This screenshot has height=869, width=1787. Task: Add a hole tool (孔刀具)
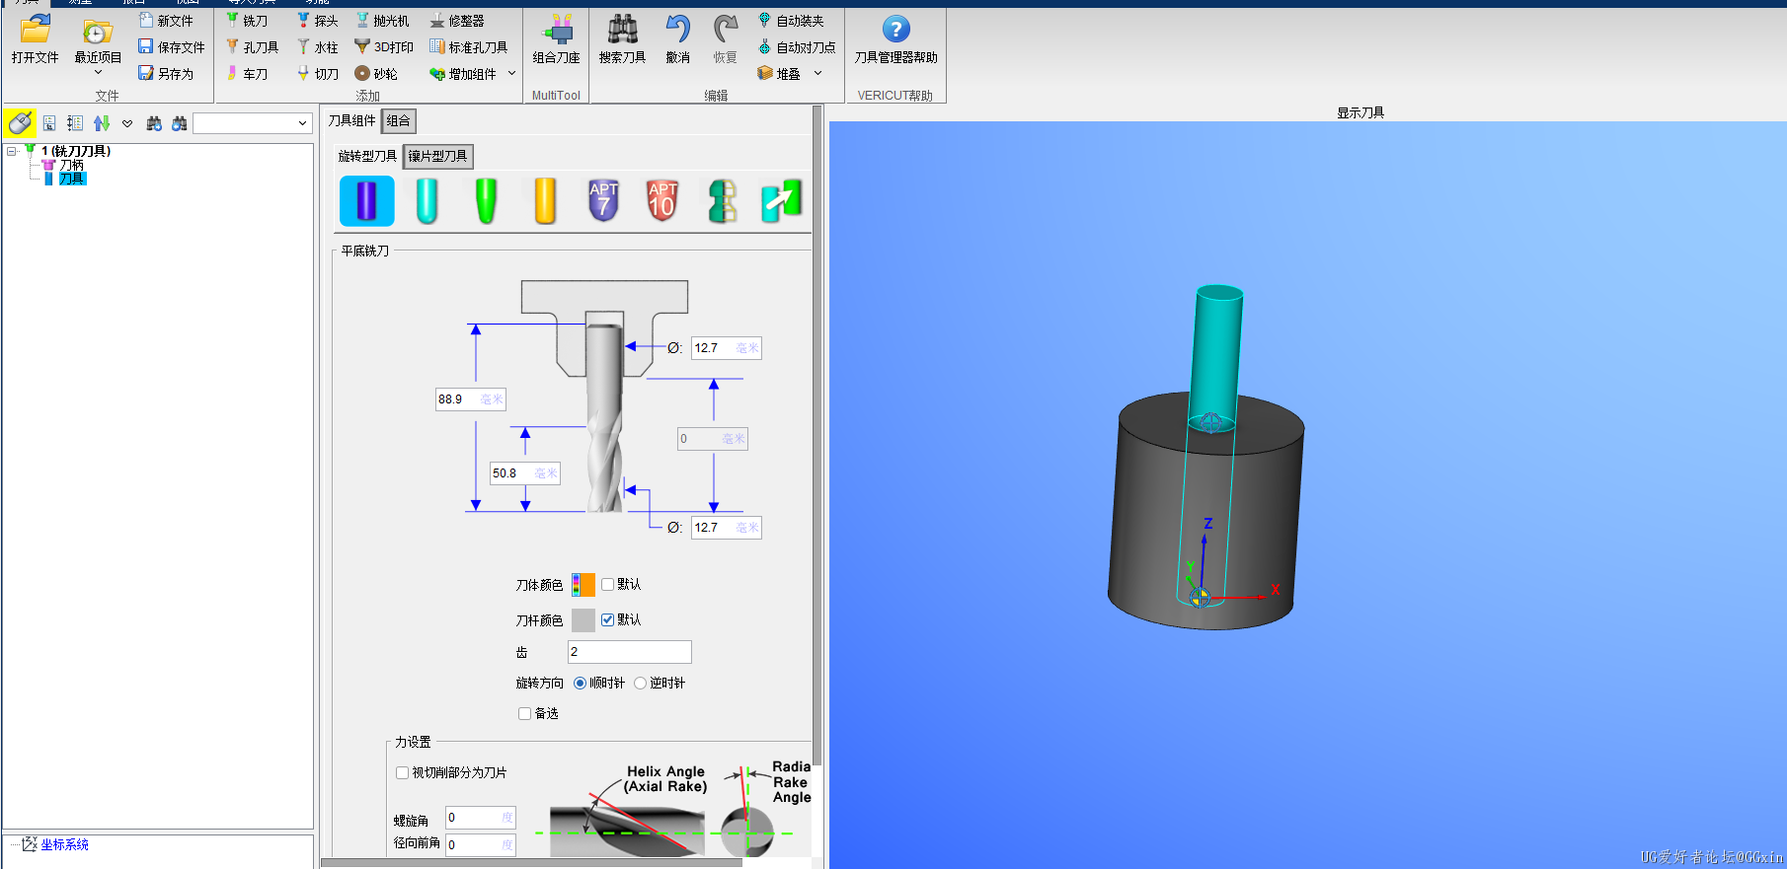pyautogui.click(x=253, y=46)
